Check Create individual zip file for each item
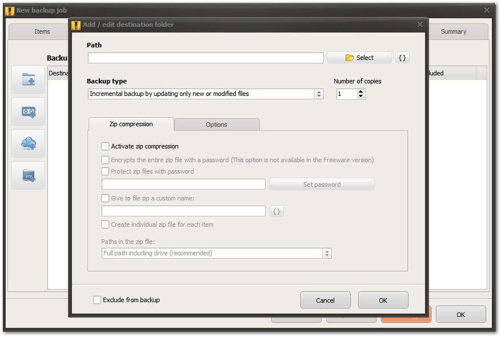This screenshot has height=337, width=501. coord(105,224)
